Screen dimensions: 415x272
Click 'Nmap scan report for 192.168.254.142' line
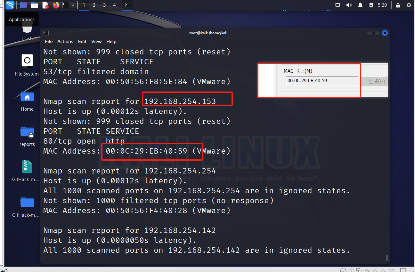click(130, 230)
